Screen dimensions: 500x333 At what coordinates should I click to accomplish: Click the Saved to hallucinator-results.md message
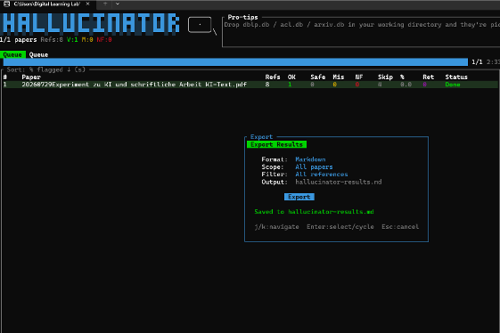314,212
